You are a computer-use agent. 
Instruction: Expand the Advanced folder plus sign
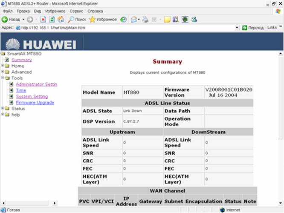pos(3,72)
